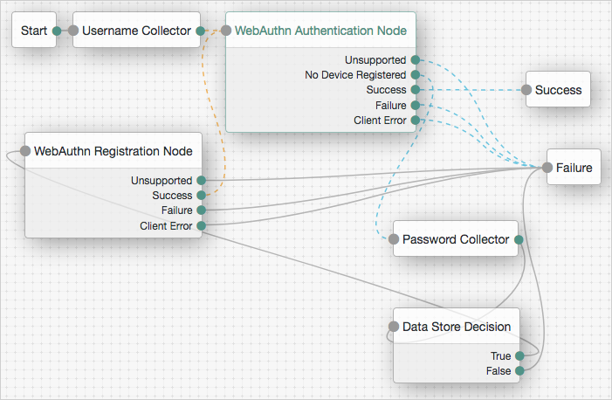Screen dimensions: 612x400
Task: Click Registration Node Unsupported label
Action: (162, 180)
